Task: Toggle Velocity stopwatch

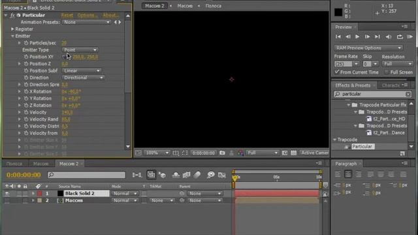Action: (x=26, y=112)
